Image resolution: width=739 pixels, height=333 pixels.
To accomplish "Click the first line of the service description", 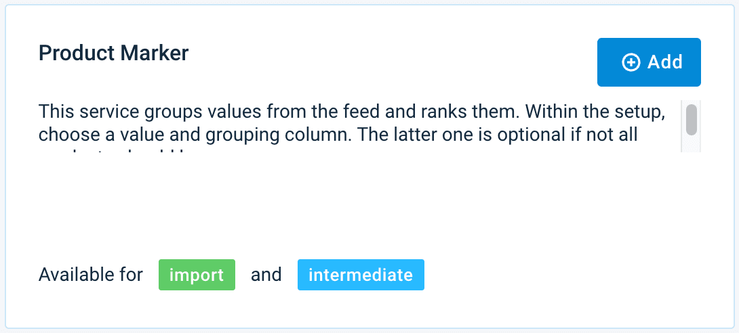I will point(351,110).
